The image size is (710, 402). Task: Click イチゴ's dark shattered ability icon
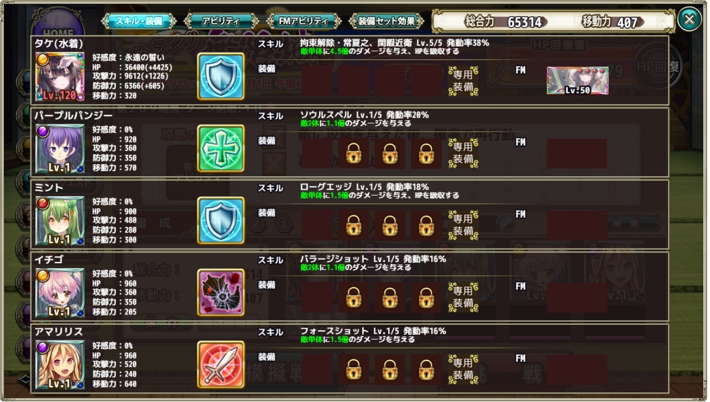(x=221, y=292)
